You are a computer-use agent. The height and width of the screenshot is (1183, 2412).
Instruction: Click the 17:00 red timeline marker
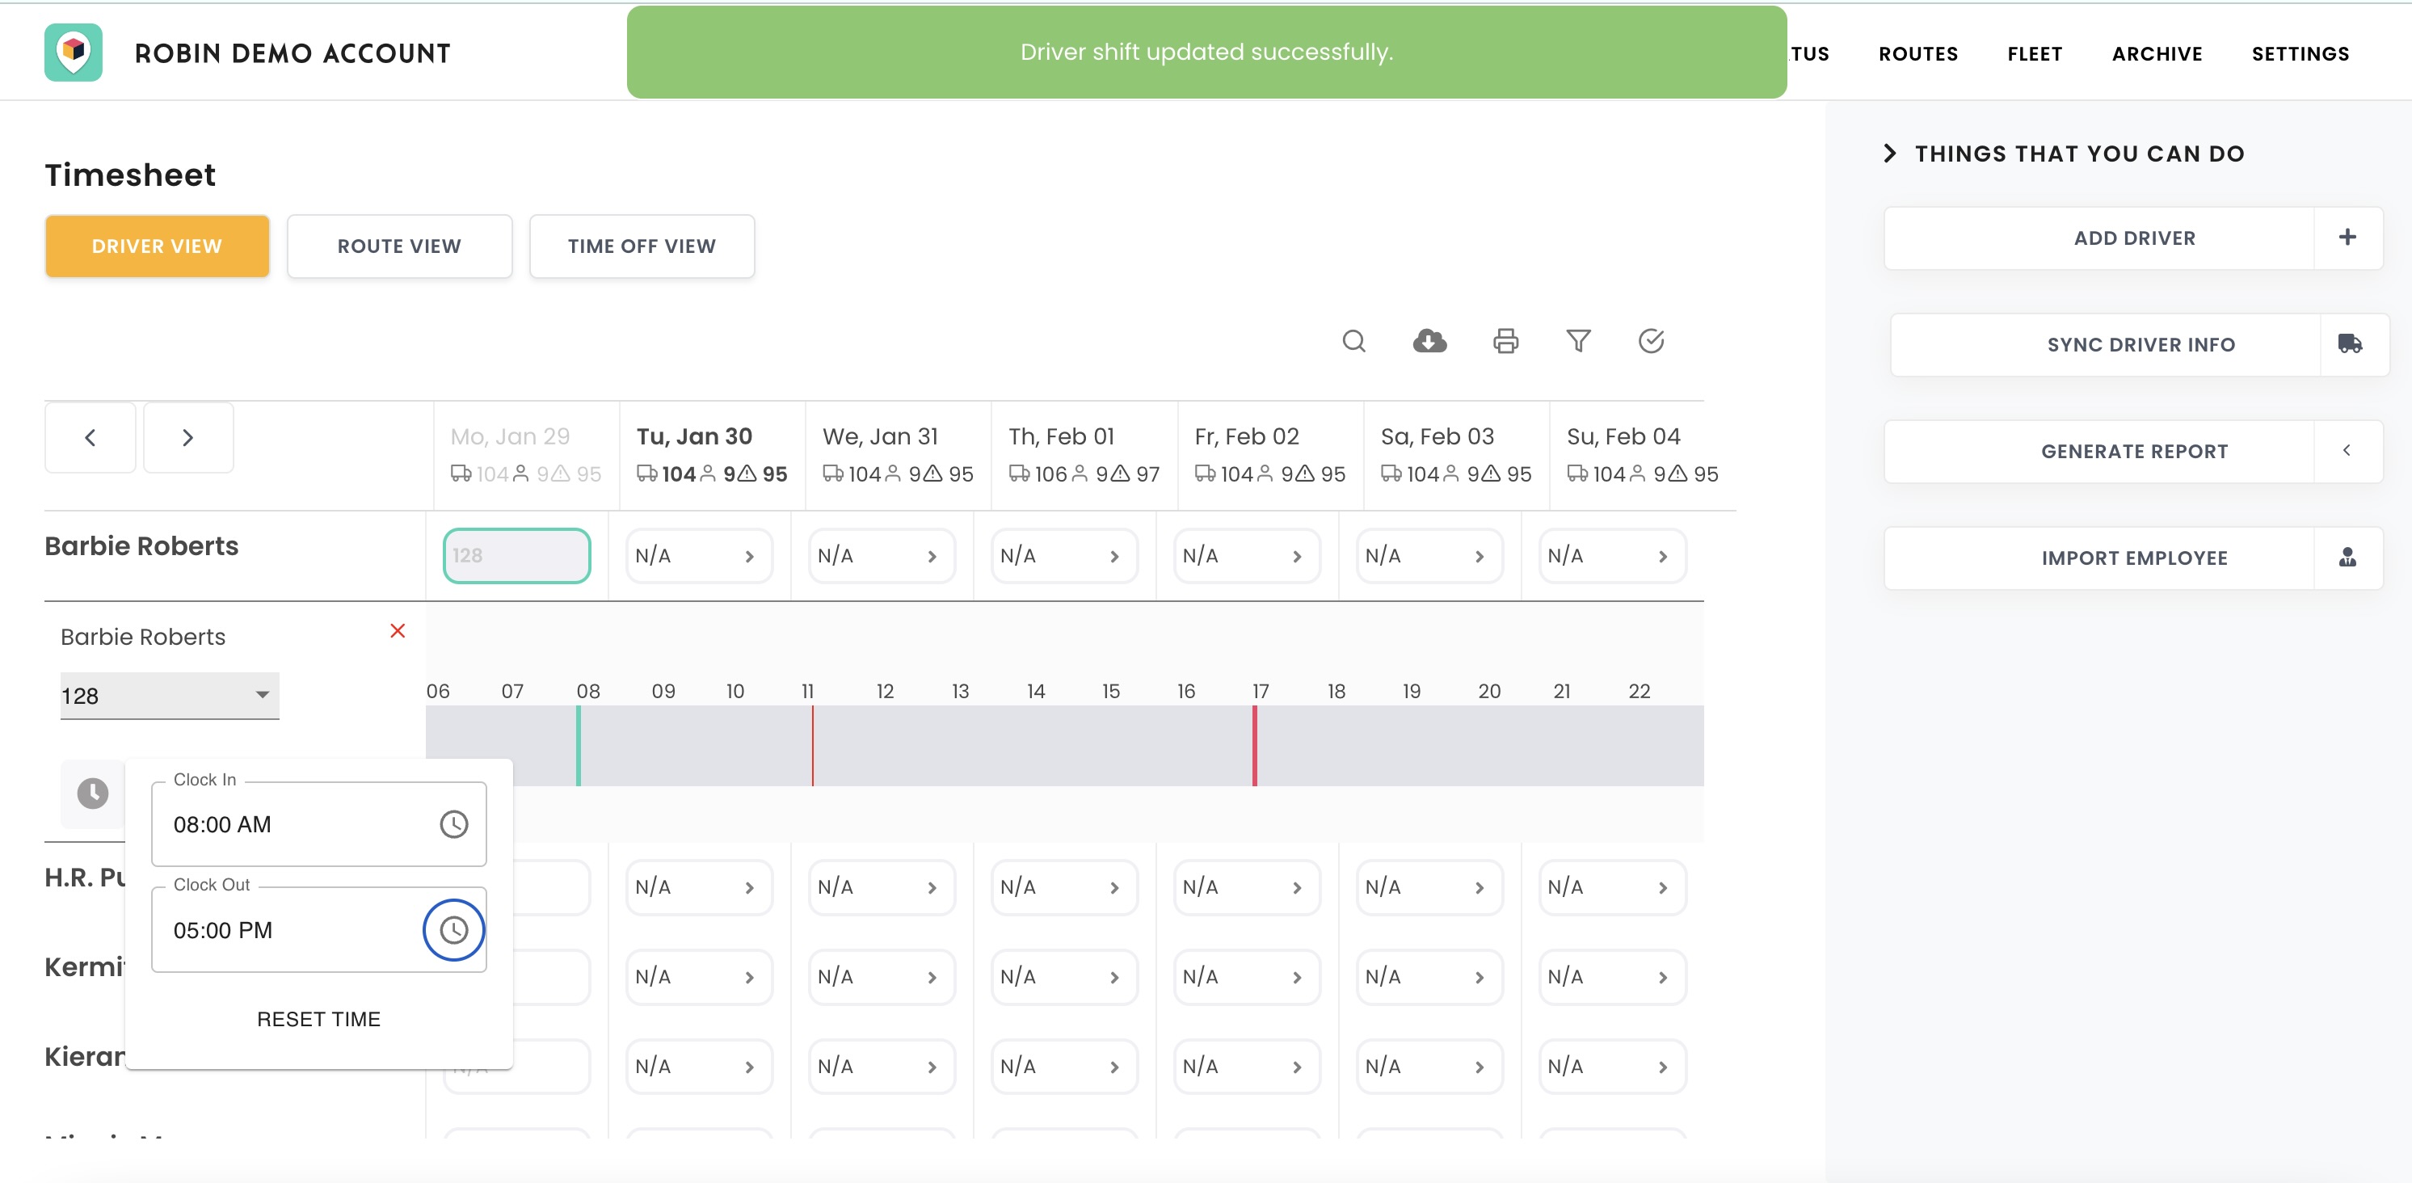pyautogui.click(x=1255, y=745)
